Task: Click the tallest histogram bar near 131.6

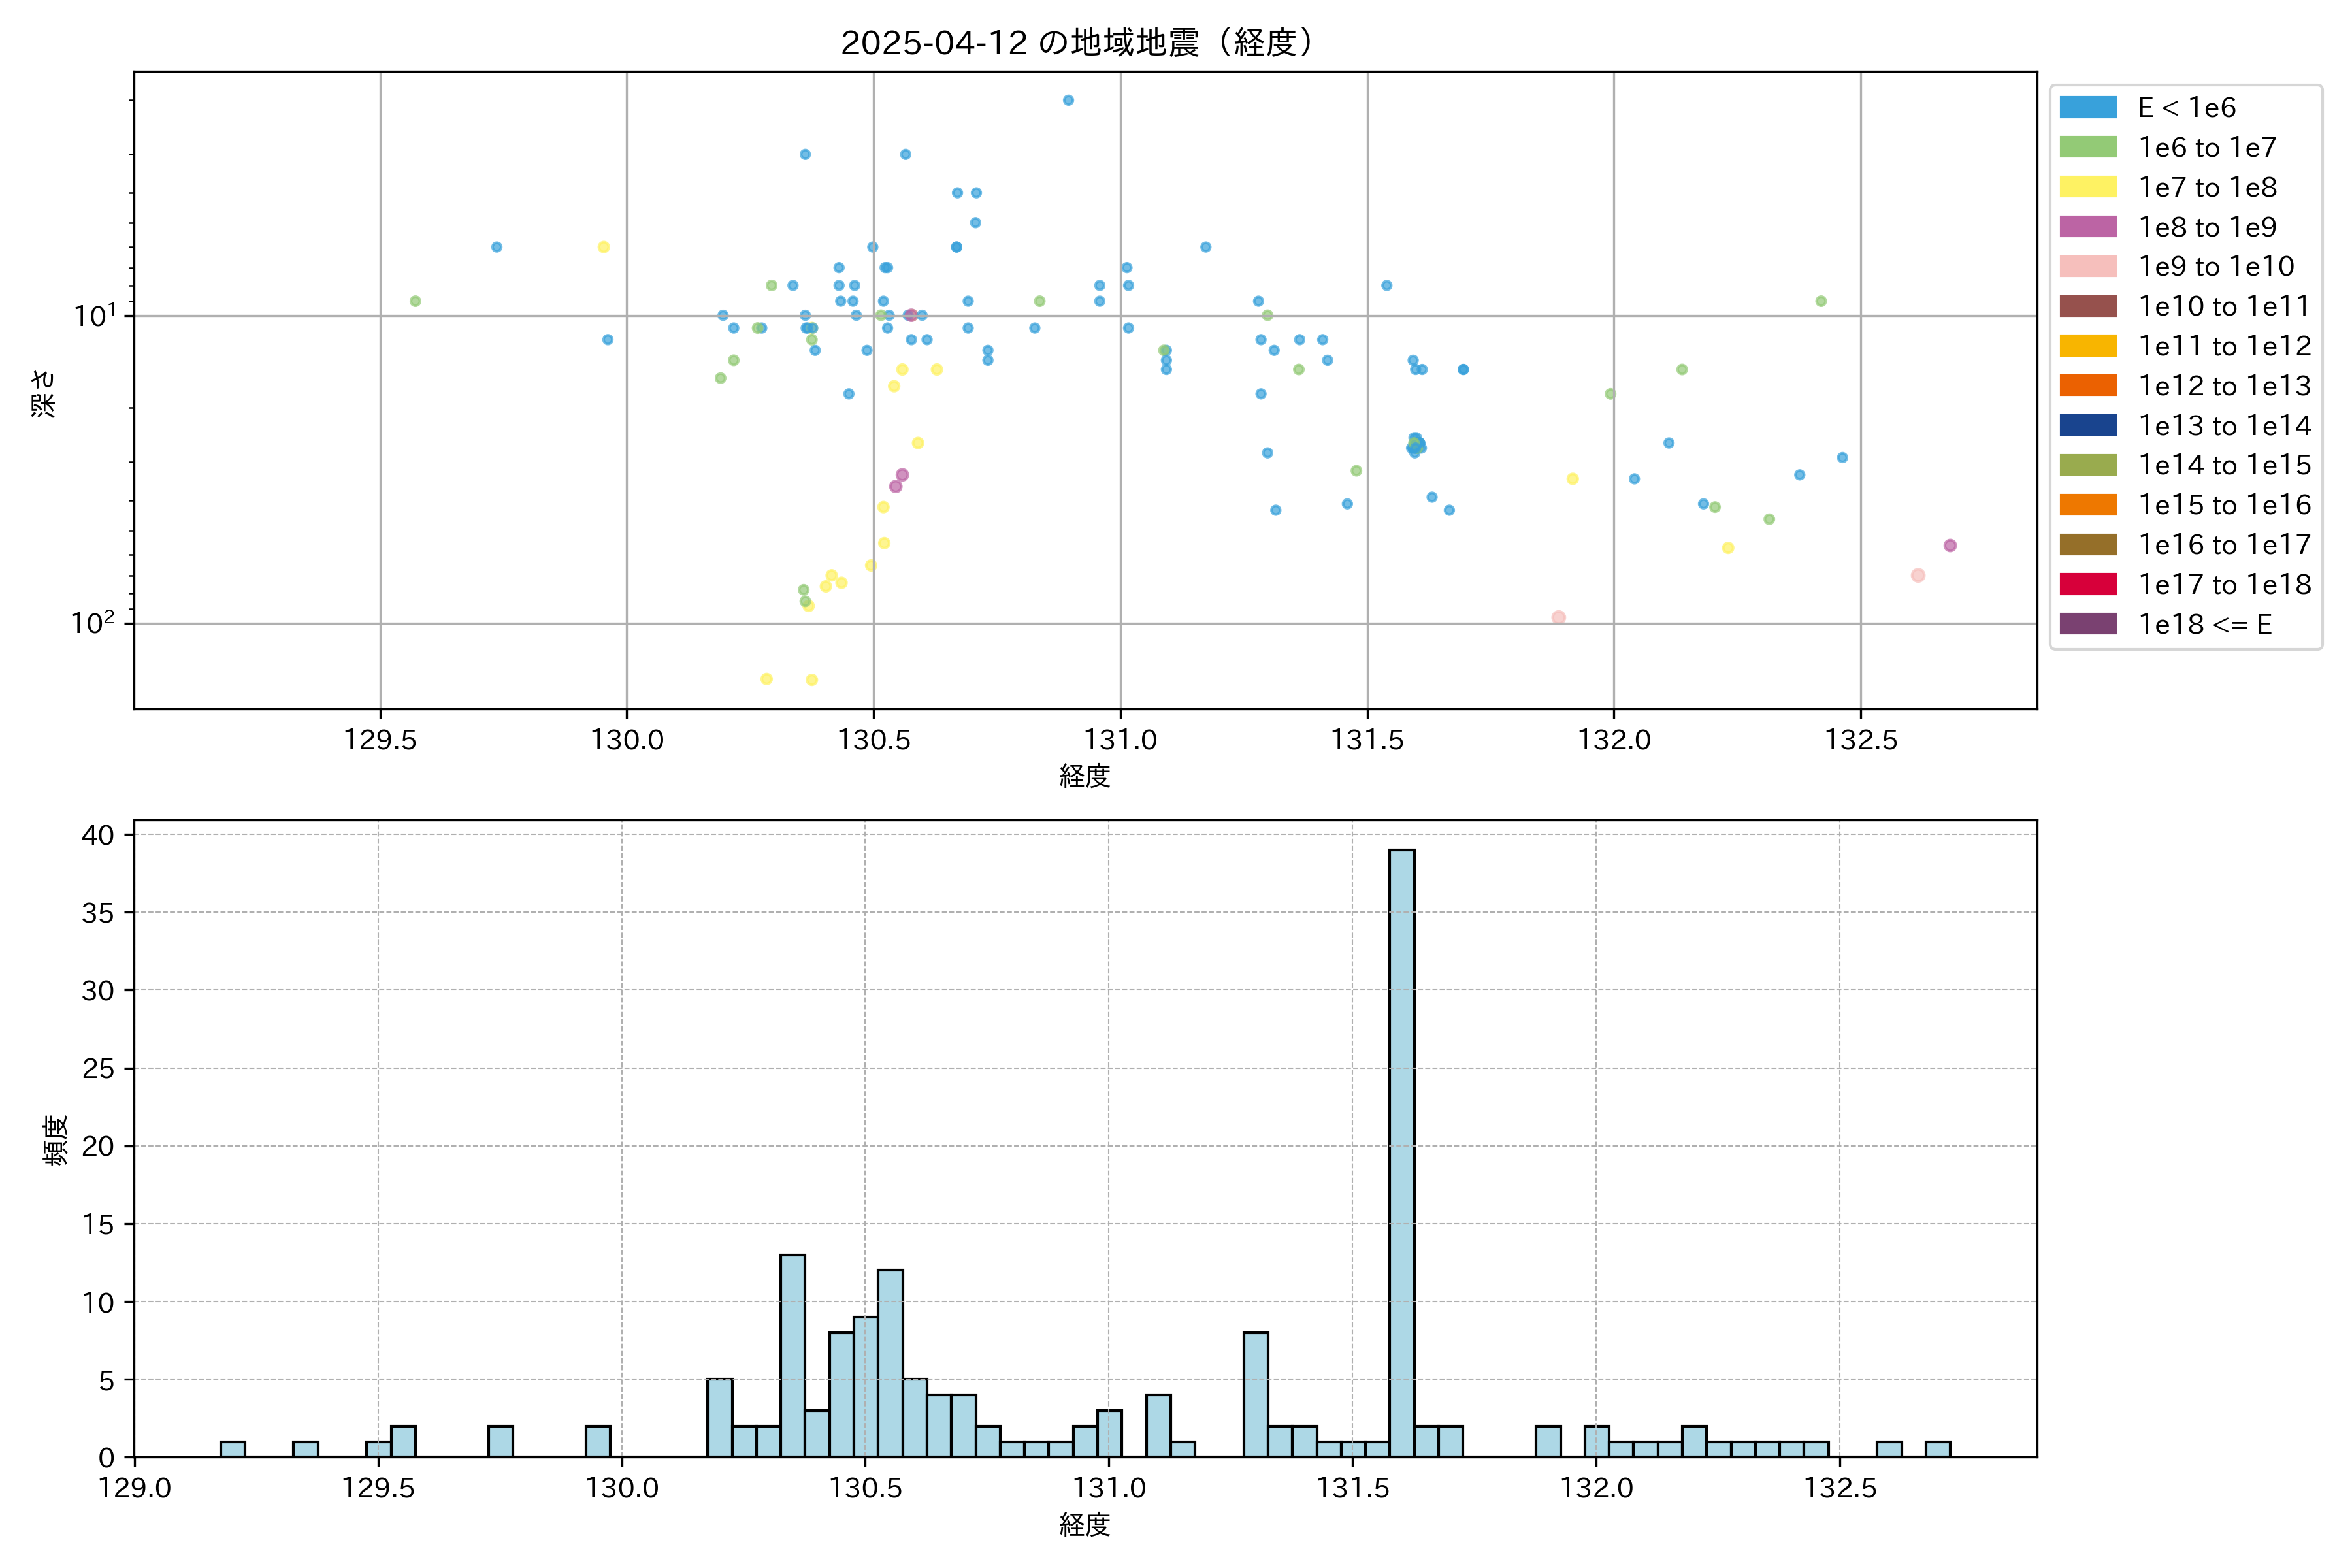Action: tap(1402, 1150)
